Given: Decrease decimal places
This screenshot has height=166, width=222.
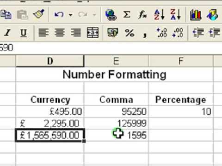Looking at the screenshot, I should [x=178, y=33].
